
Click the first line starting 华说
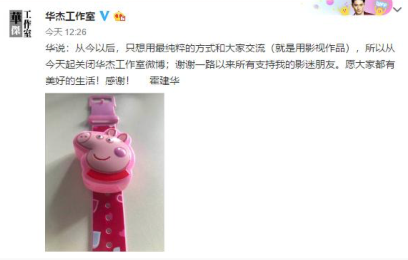220,48
